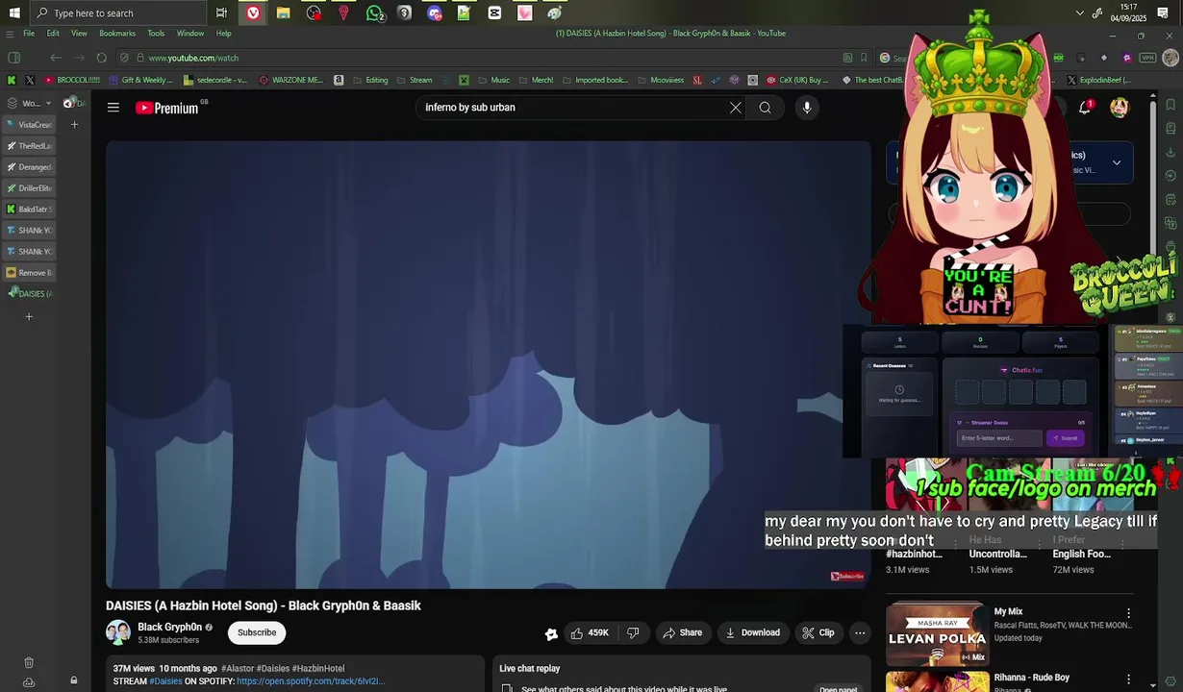
Task: Open the Music bookmarks folder
Action: coord(493,81)
